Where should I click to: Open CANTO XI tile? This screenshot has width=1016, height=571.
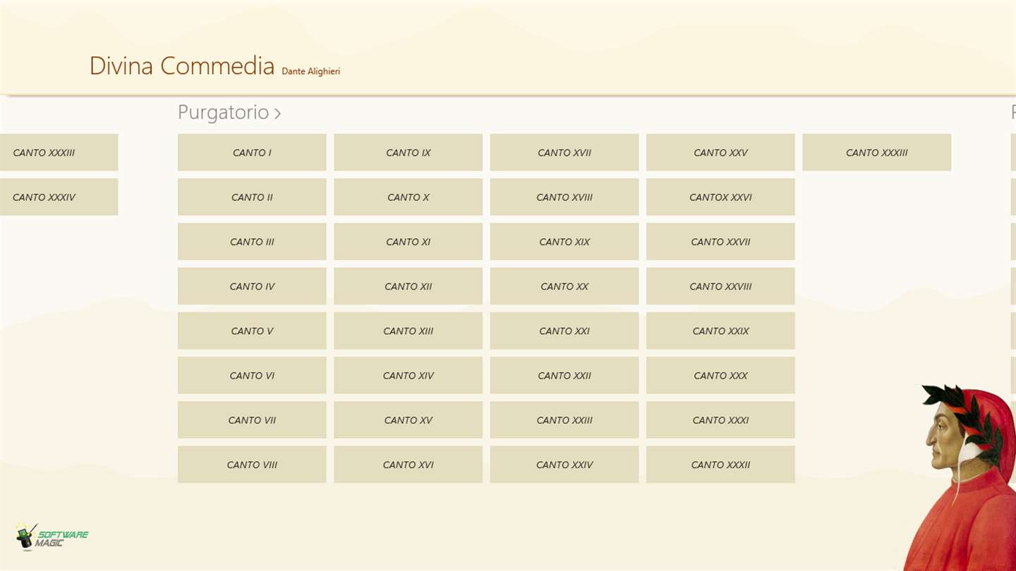pyautogui.click(x=409, y=242)
